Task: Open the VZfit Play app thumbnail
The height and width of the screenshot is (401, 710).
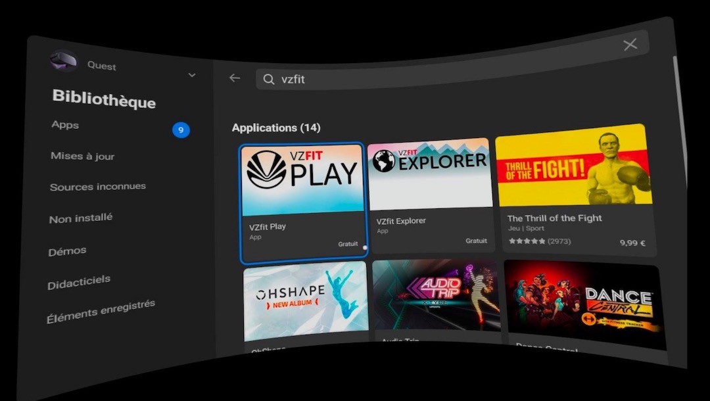Action: point(302,180)
